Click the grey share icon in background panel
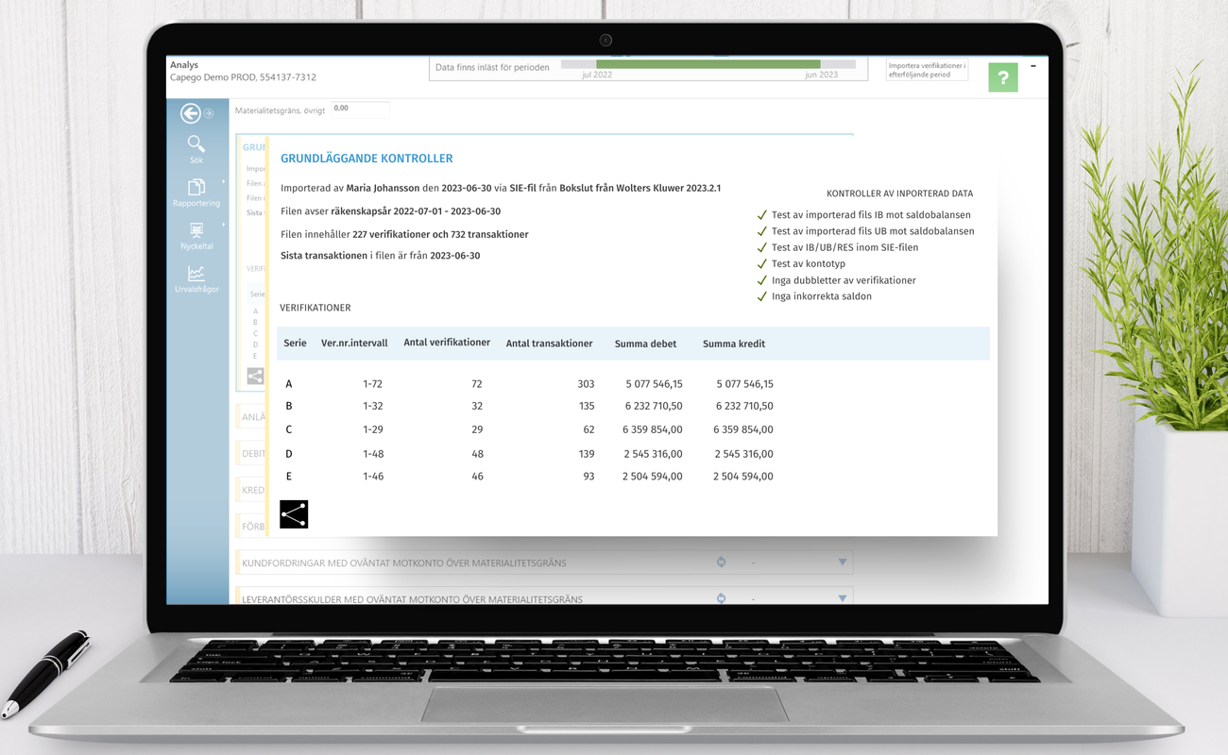The width and height of the screenshot is (1228, 755). coord(255,376)
